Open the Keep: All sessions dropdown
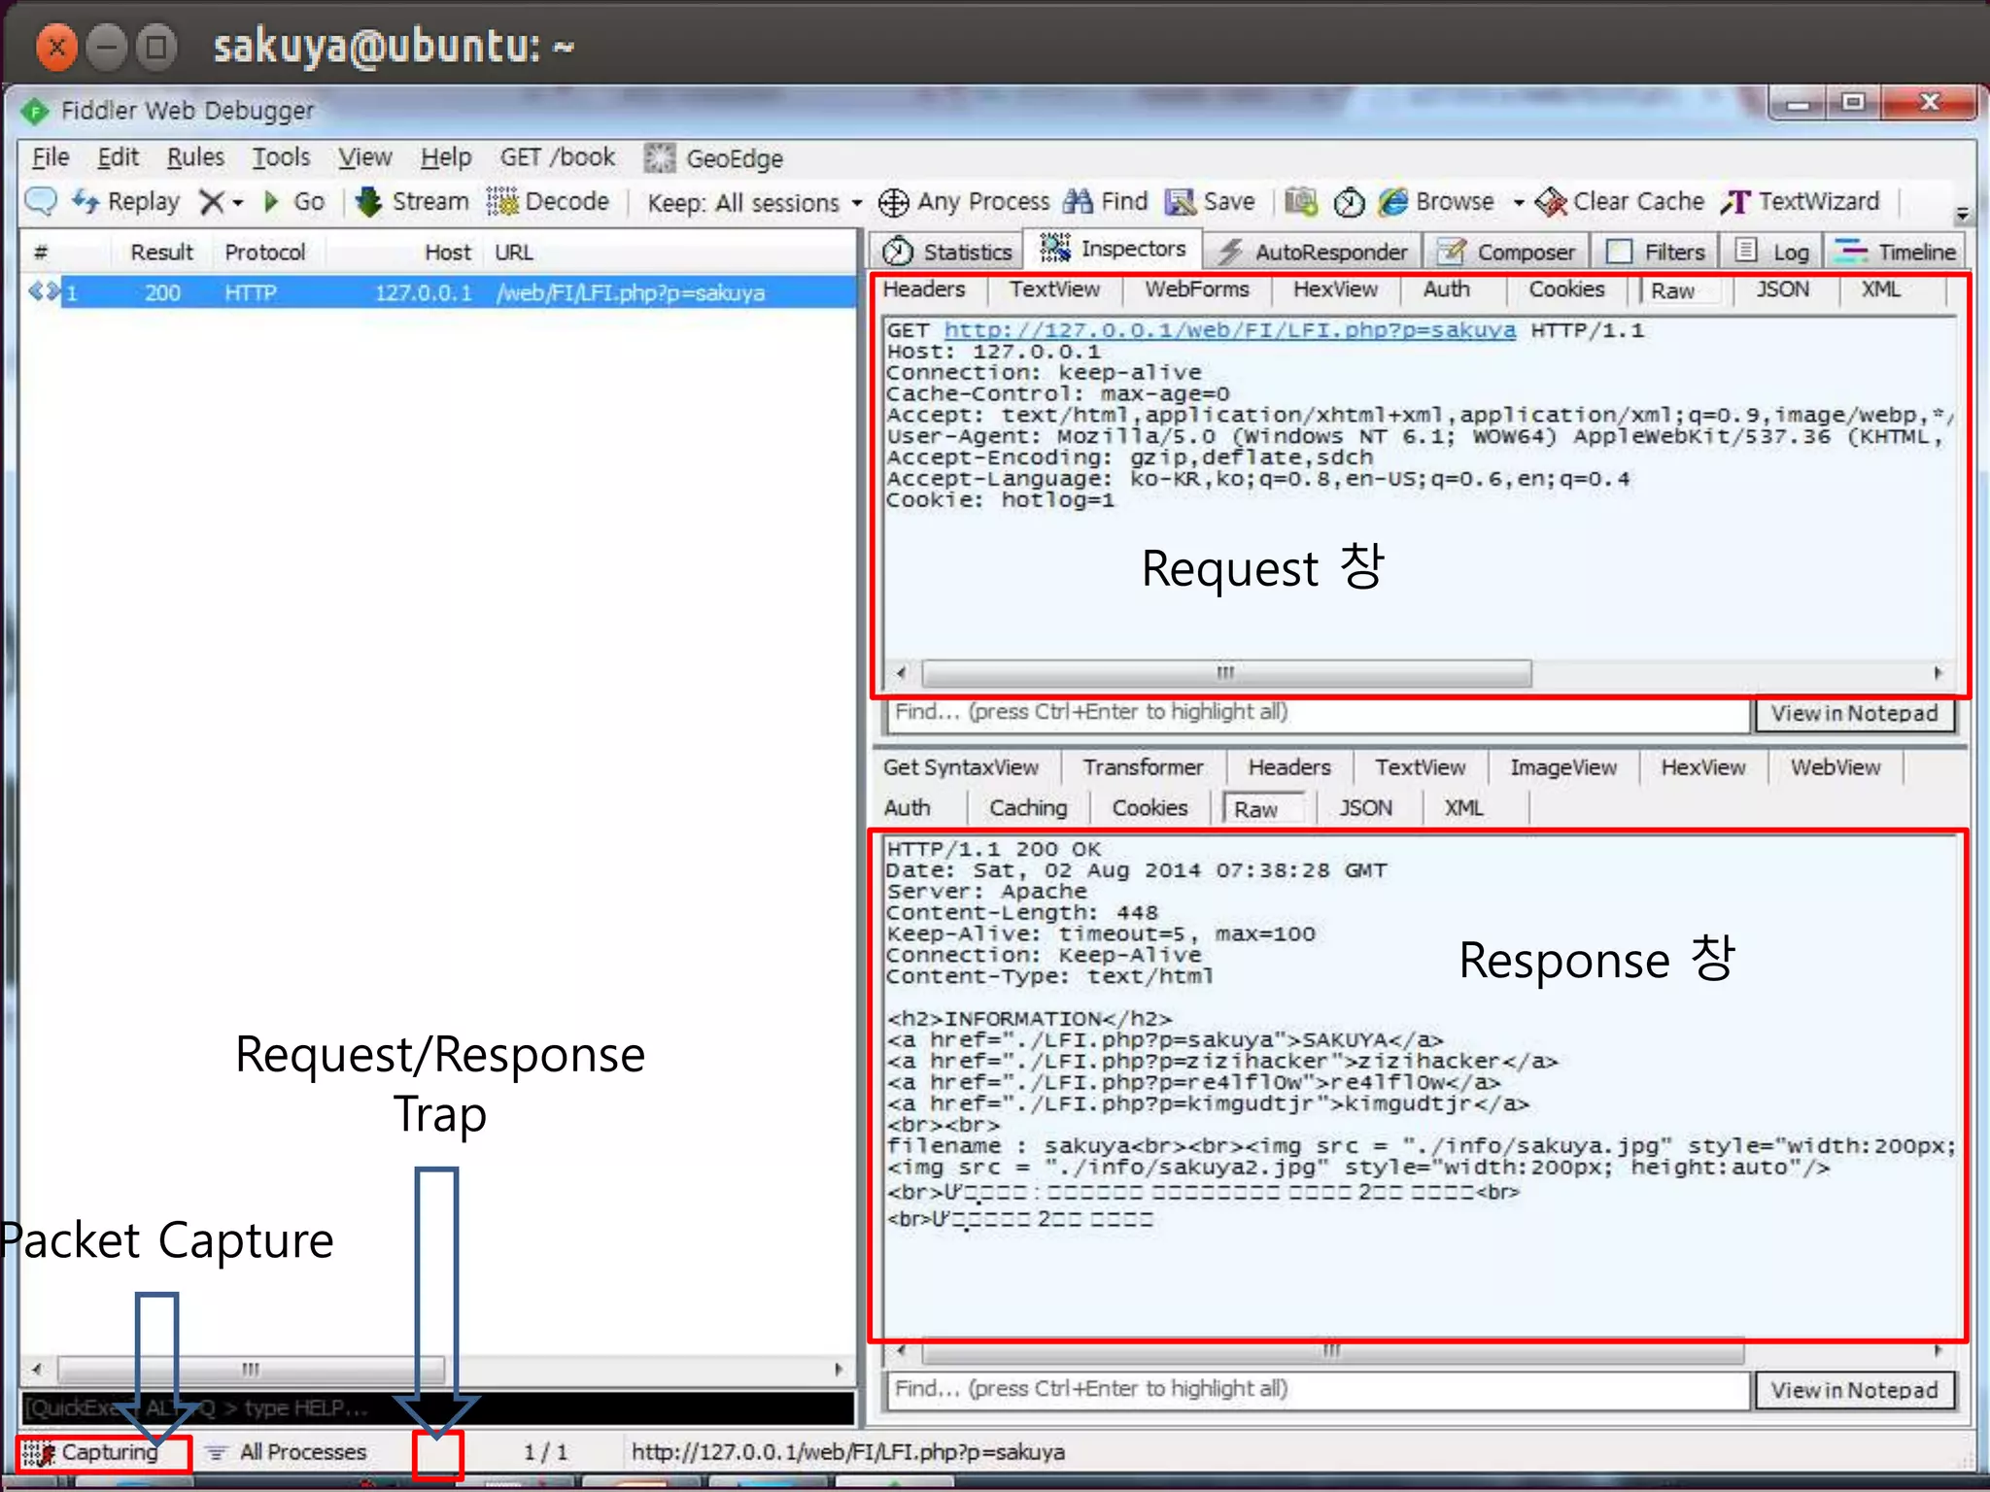 (x=755, y=203)
